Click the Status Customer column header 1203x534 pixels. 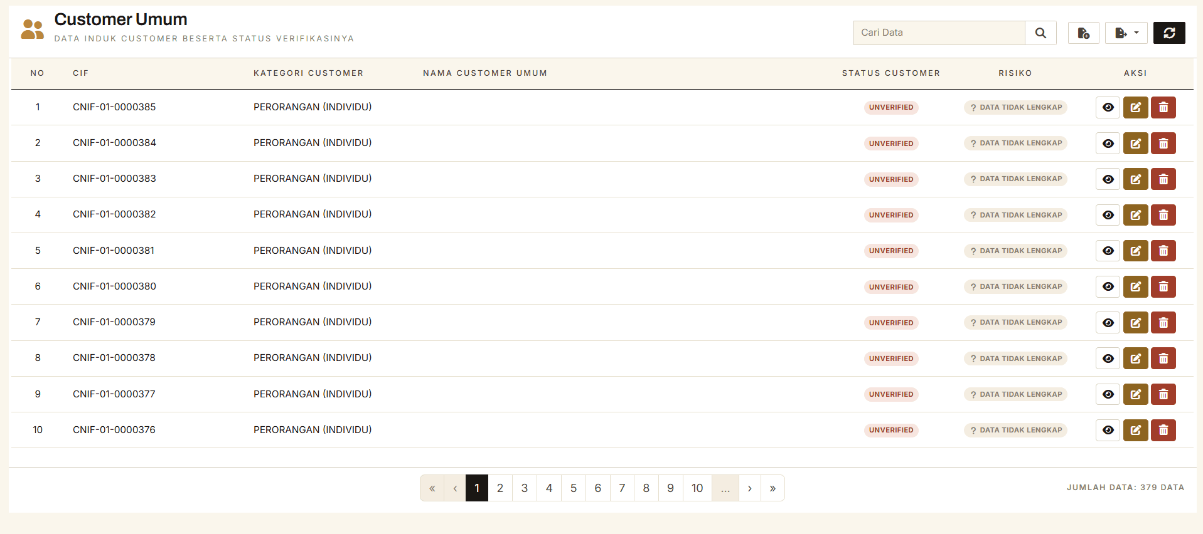pyautogui.click(x=891, y=73)
